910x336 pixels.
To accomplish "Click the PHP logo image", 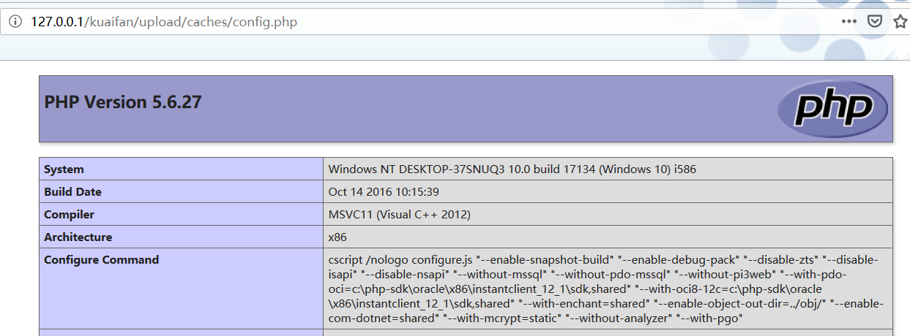I will click(x=832, y=109).
